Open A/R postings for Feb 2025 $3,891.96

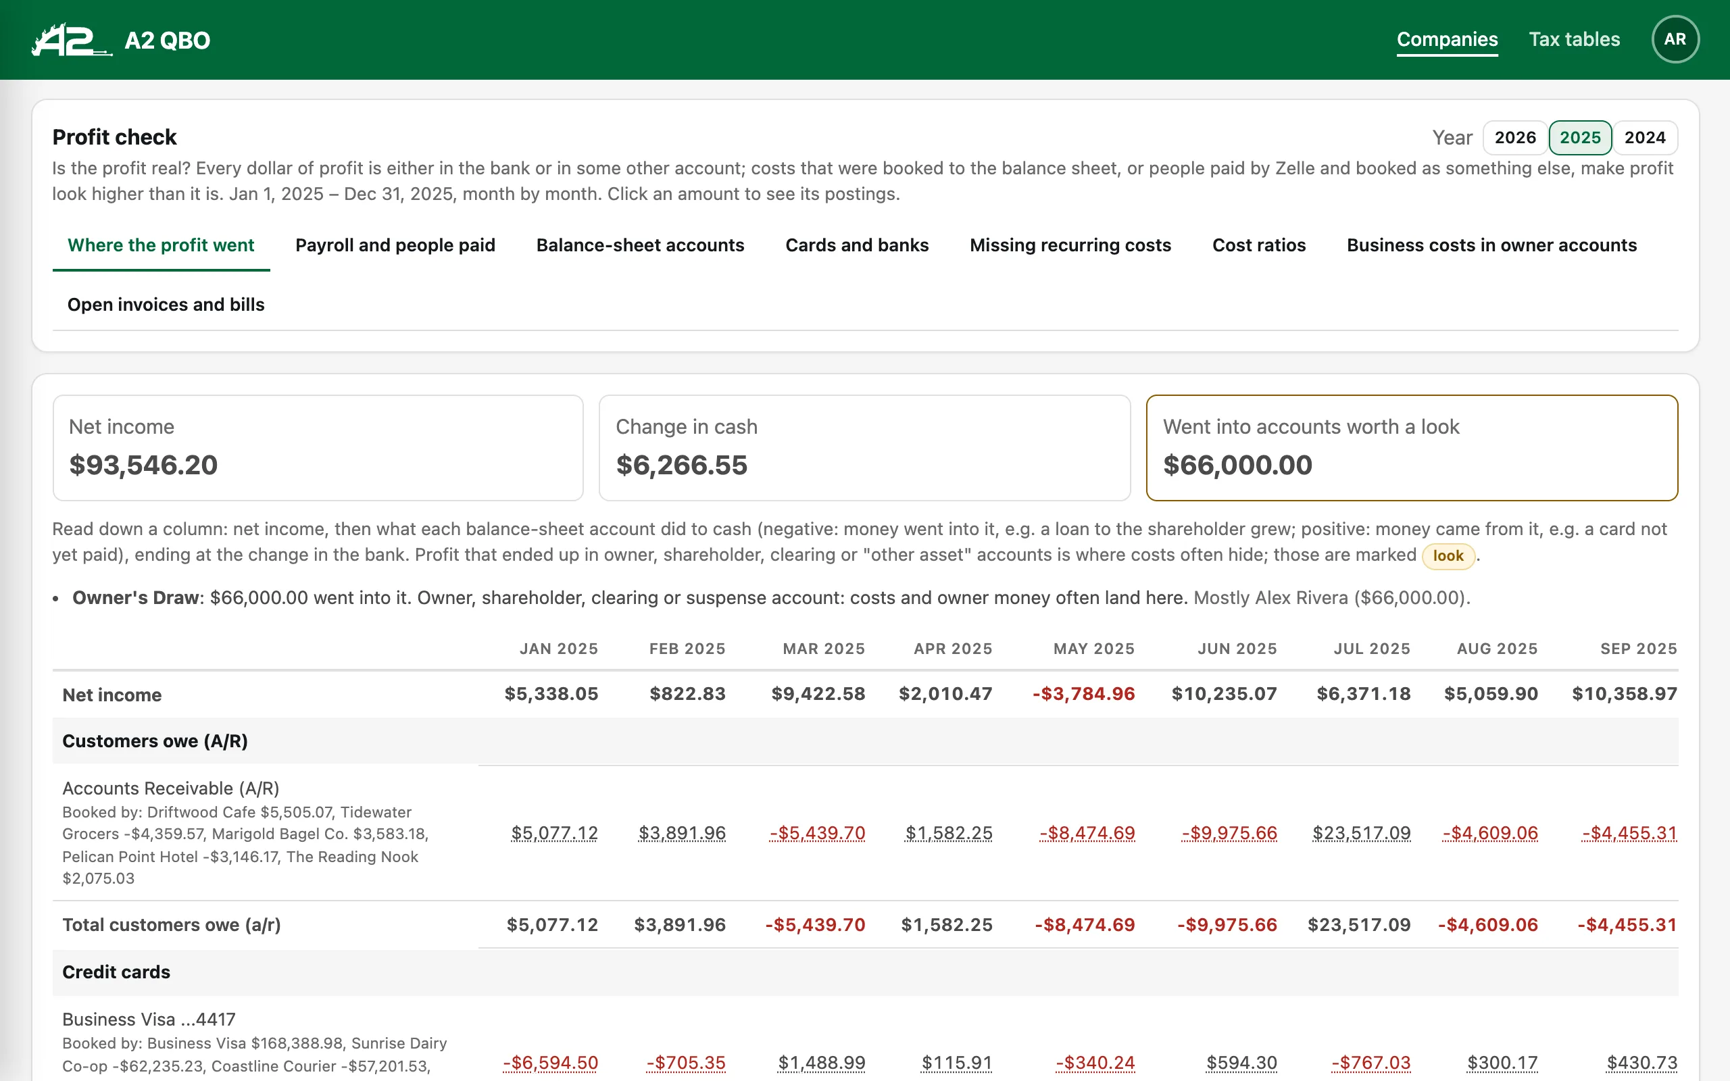(x=682, y=833)
